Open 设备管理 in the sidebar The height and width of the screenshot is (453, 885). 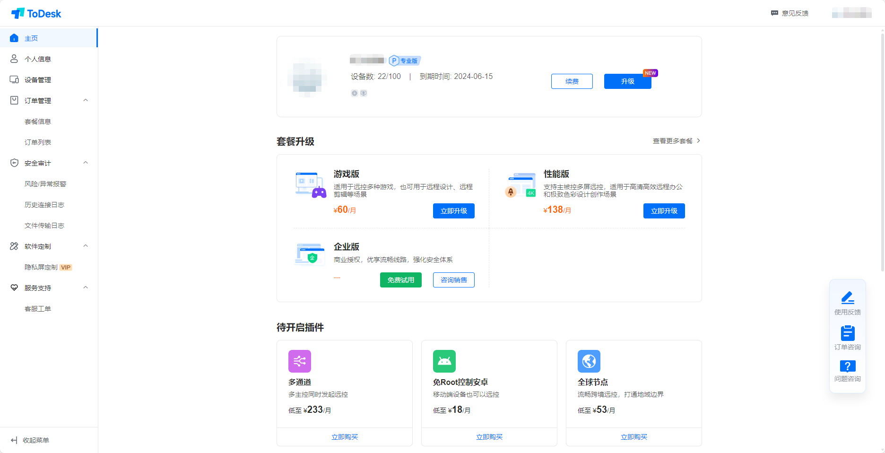49,80
